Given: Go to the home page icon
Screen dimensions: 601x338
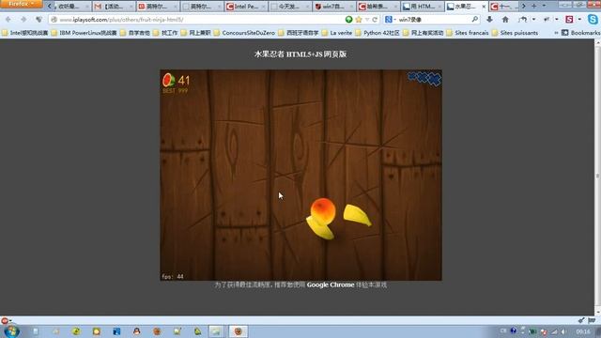Looking at the screenshot, I should (x=505, y=20).
